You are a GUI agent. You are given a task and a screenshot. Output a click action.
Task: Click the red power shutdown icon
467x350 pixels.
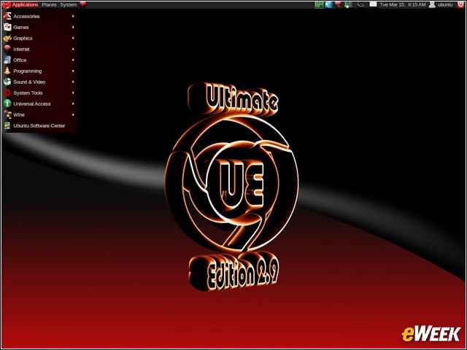pyautogui.click(x=460, y=4)
